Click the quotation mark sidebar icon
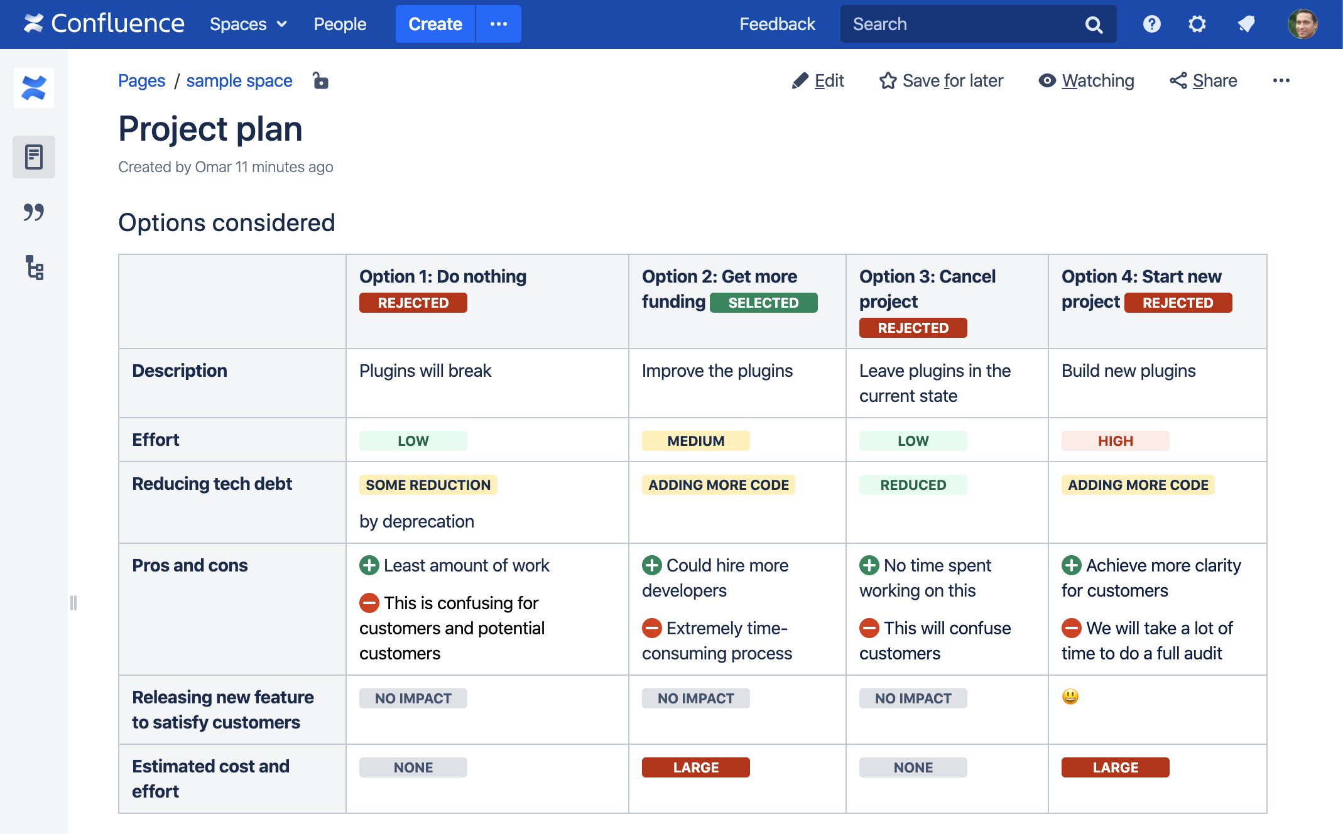 pyautogui.click(x=35, y=212)
